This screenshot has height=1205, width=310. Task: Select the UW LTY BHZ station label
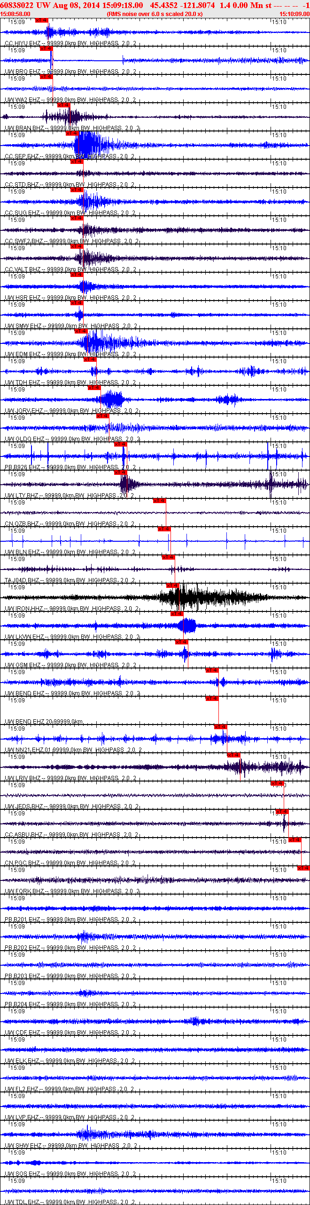tap(70, 496)
